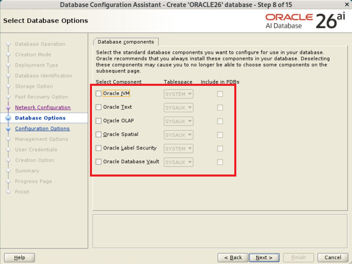Click the Fast Recovery Option sidebar step
This screenshot has height=264, width=352.
[x=41, y=97]
